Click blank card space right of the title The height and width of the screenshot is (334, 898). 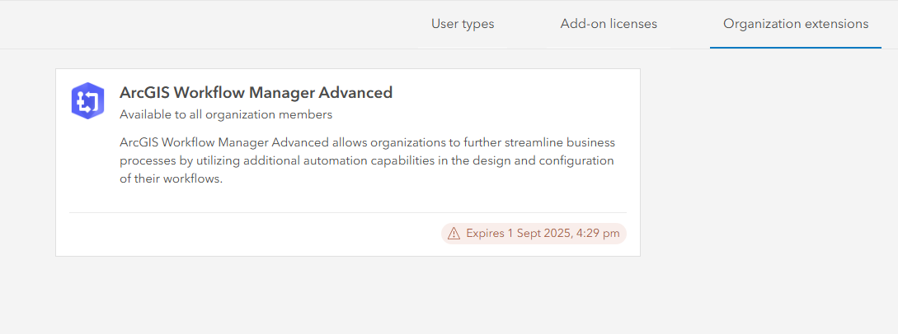click(x=511, y=93)
